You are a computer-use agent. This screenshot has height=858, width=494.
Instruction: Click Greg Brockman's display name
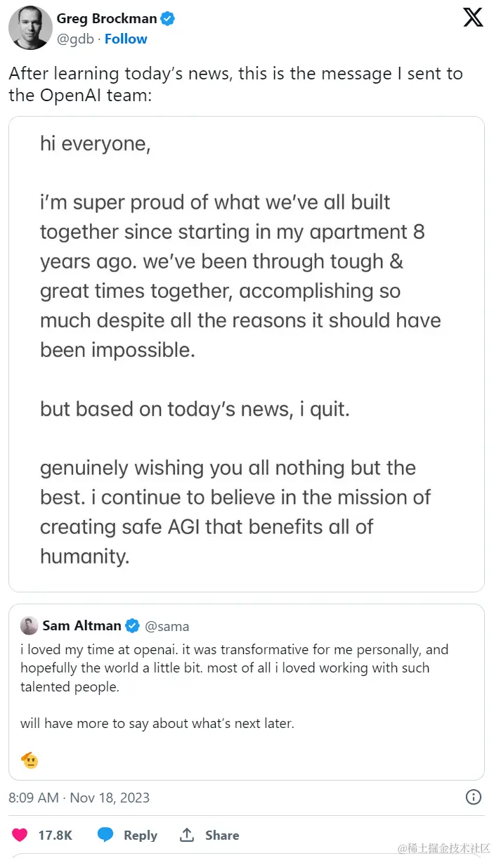pos(108,19)
